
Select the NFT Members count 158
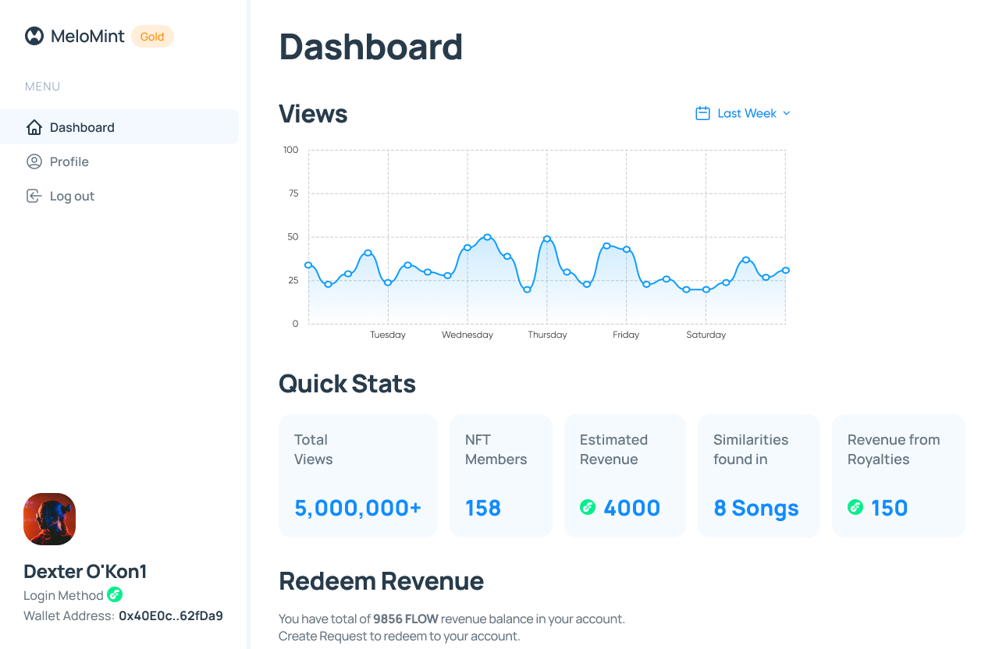(483, 507)
